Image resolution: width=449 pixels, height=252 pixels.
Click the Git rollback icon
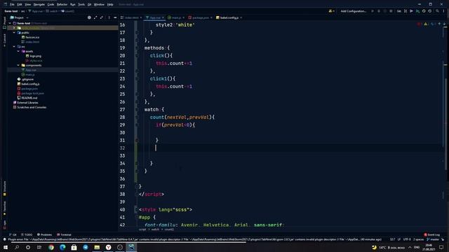coord(430,11)
